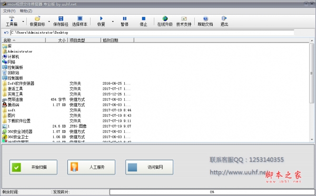The height and width of the screenshot is (196, 316).
Task: Select the 宽带连接 shortcut
Action: tap(13, 99)
